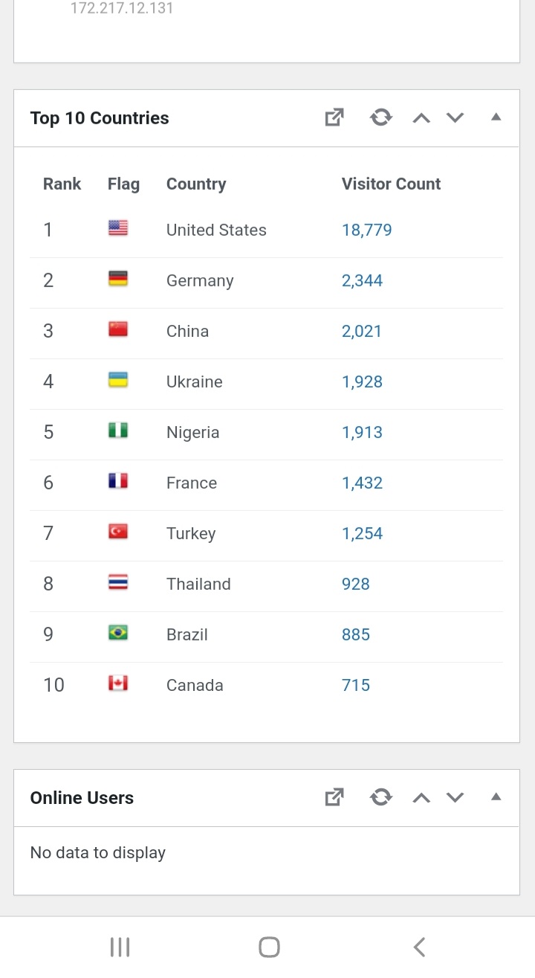Click the Ukraine flag icon
Screen dimensions: 535x978
118,381
